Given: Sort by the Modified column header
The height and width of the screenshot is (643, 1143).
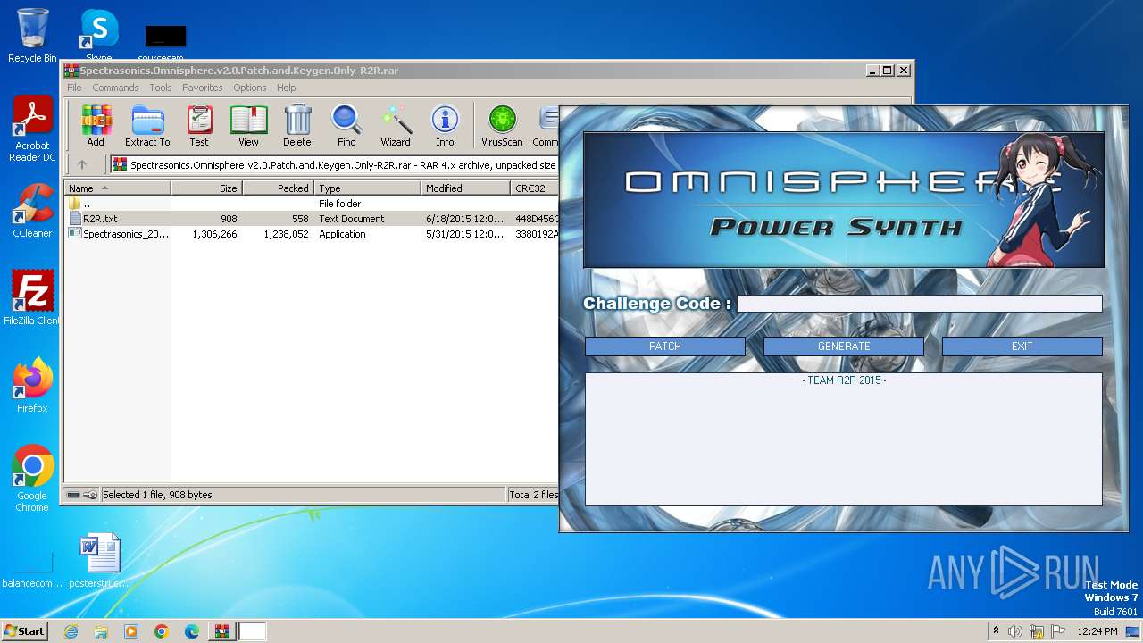Looking at the screenshot, I should pos(465,188).
